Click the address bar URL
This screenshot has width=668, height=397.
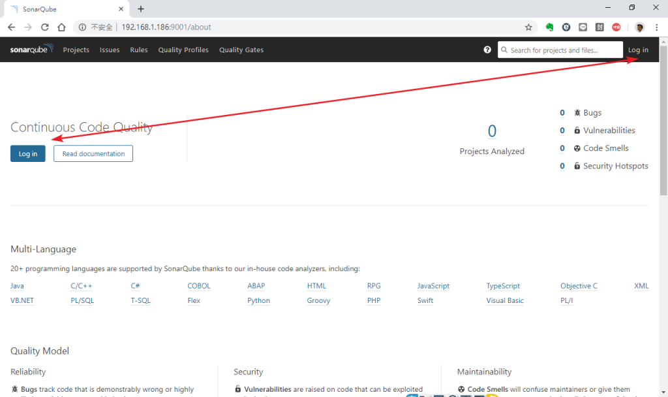coord(166,27)
